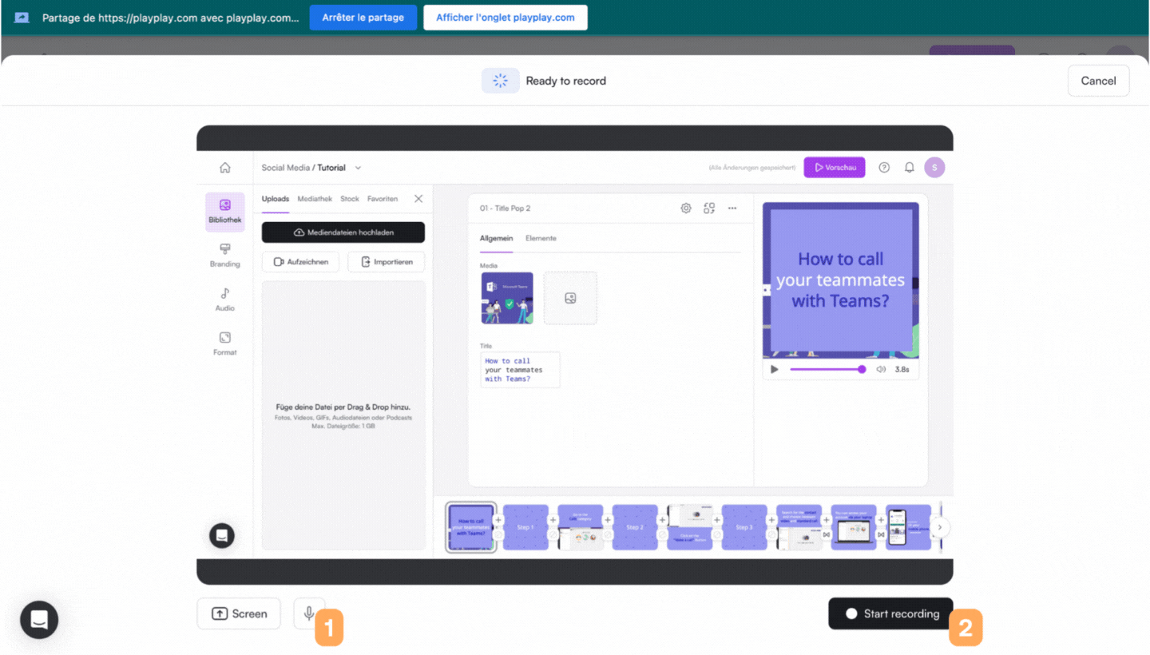Cancel the recording setup
The width and height of the screenshot is (1150, 655).
tap(1098, 81)
